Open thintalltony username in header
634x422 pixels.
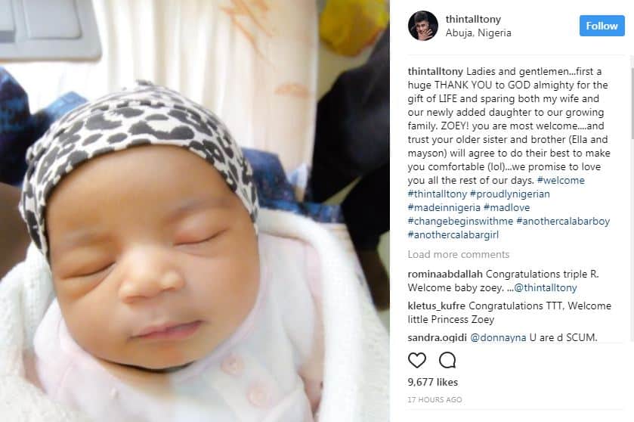[473, 19]
